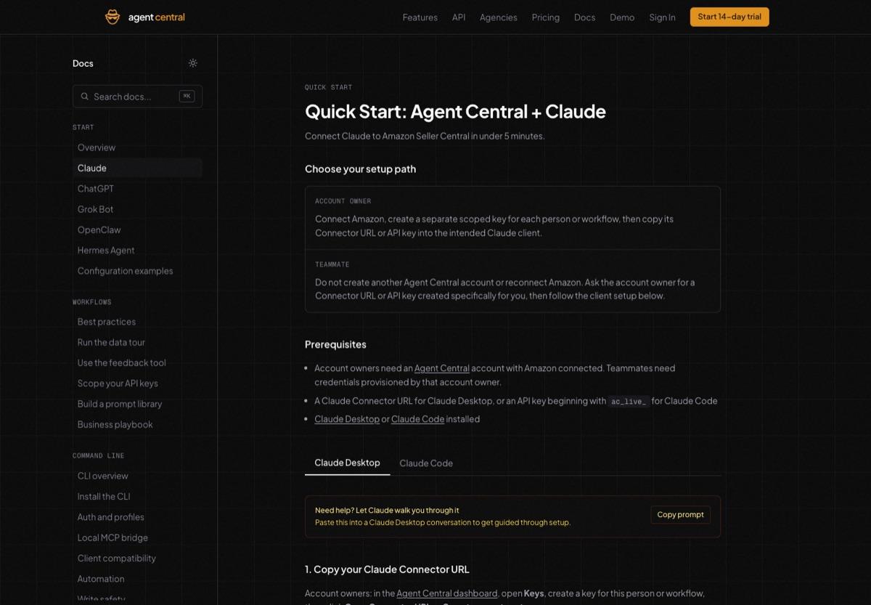
Task: Click Start 14-day trial button
Action: point(729,17)
